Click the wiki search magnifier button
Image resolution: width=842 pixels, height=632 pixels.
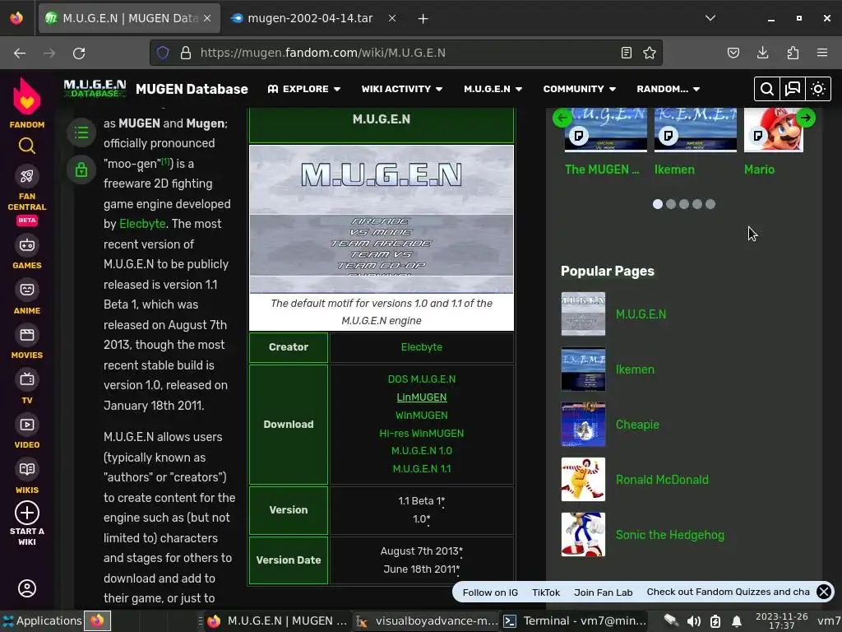(767, 89)
